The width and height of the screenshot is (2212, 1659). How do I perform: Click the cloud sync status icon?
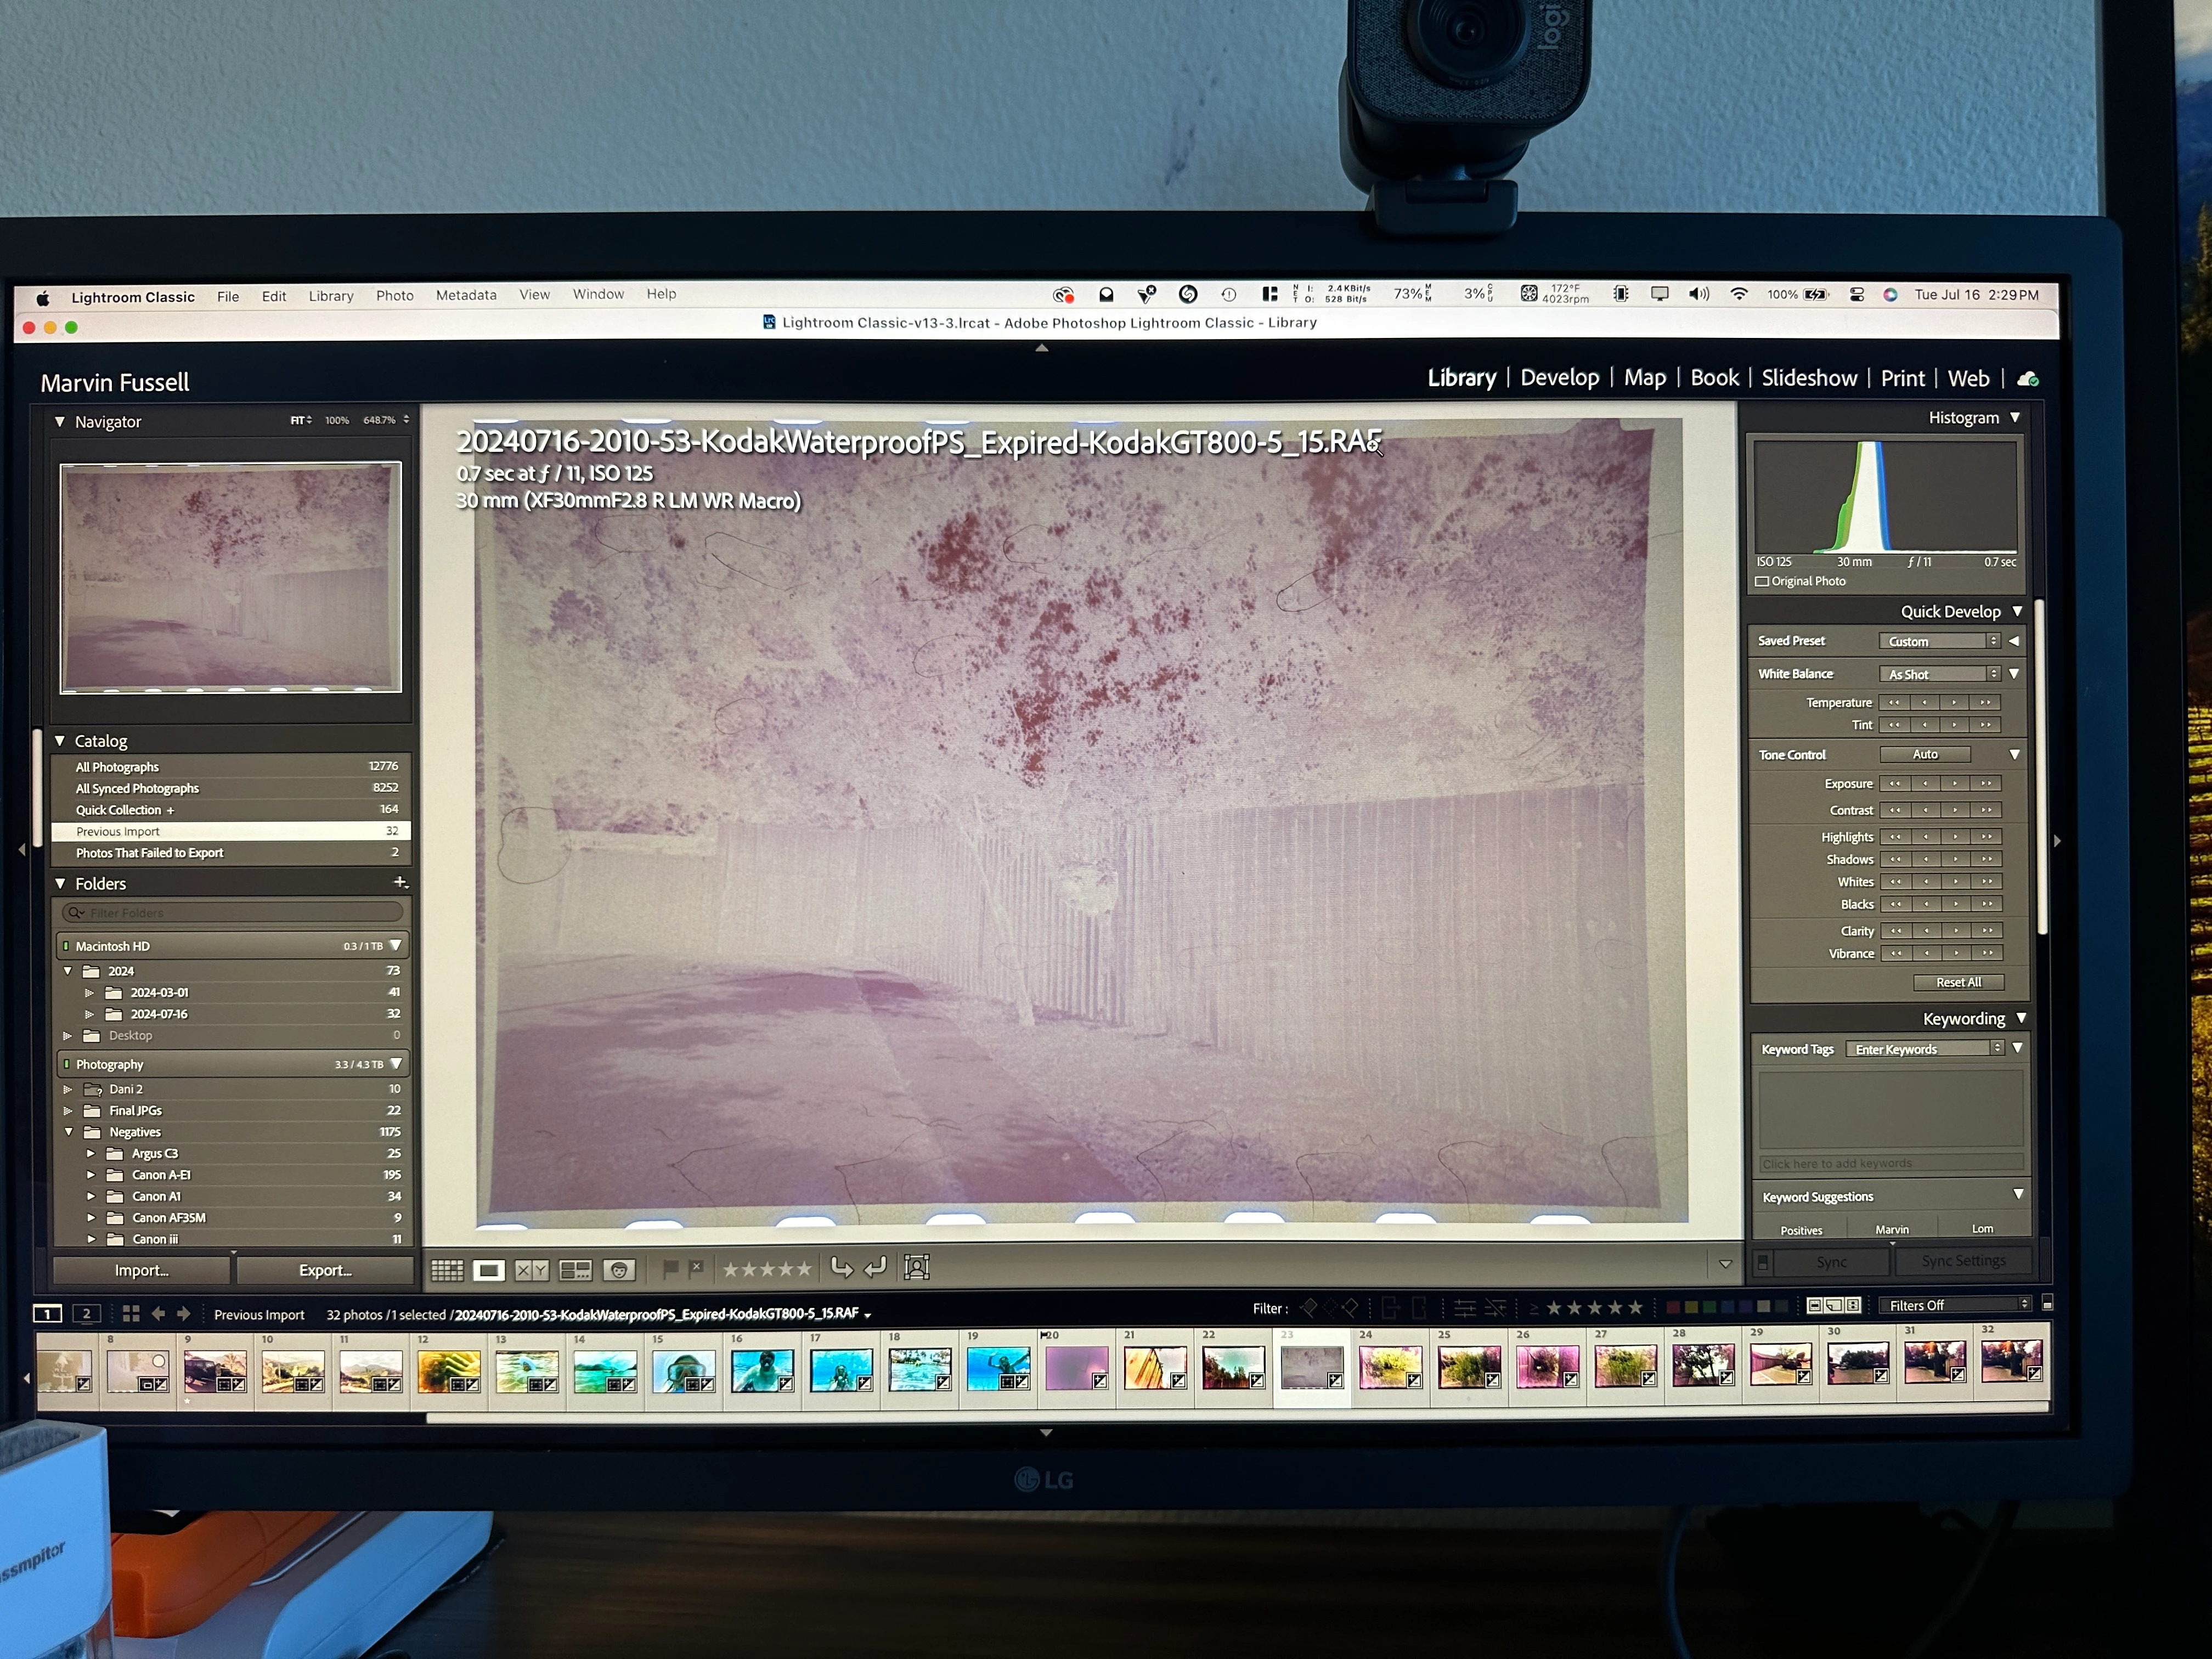[x=2028, y=379]
